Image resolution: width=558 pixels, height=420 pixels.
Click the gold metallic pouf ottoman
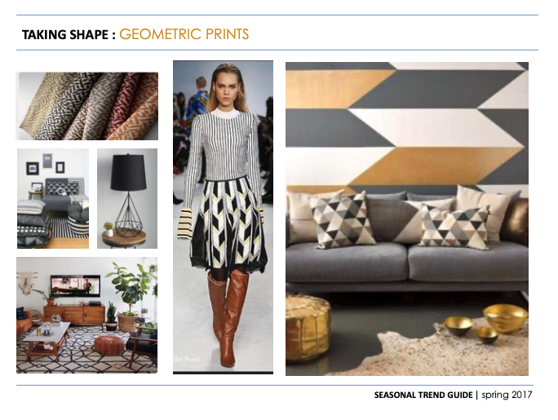click(308, 328)
